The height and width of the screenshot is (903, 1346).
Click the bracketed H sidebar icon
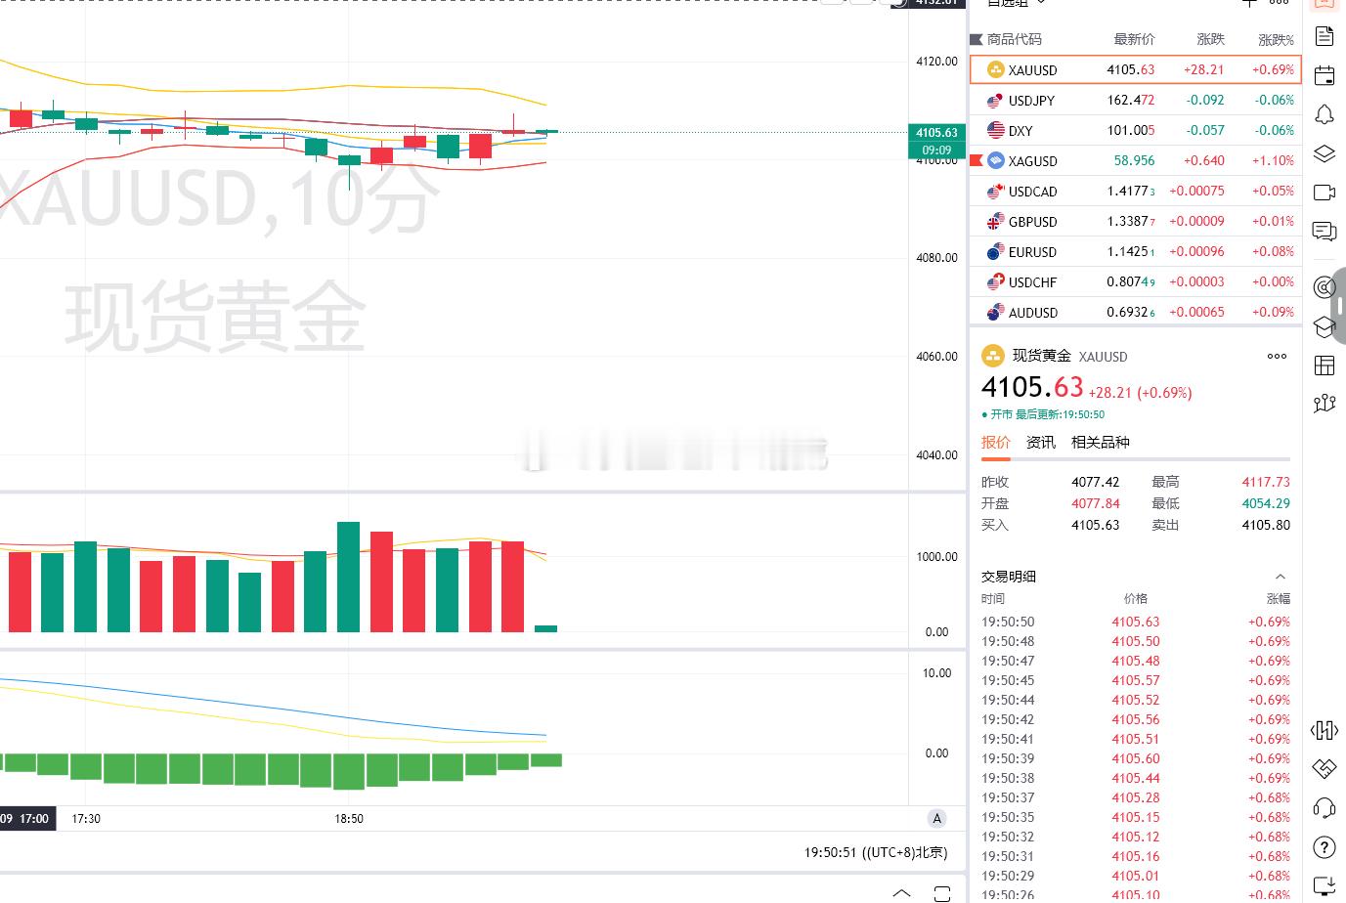click(x=1324, y=730)
